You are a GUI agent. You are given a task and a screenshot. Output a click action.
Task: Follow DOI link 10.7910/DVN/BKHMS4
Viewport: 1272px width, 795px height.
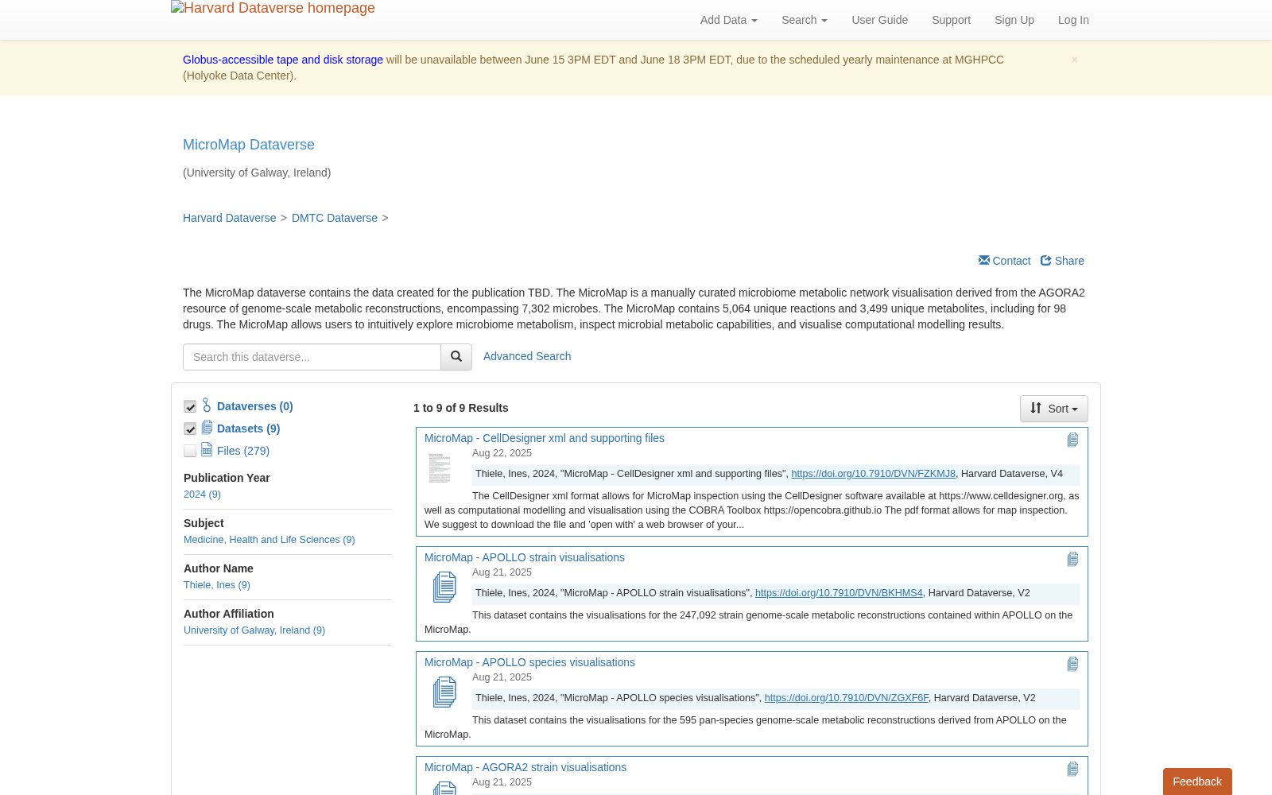point(839,593)
